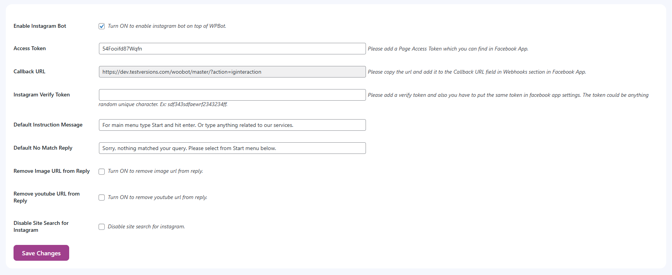Click the "Enable Instagram Bot" row label
Image resolution: width=672 pixels, height=275 pixels.
point(40,26)
